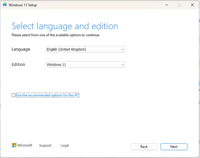
Task: Return with the Back button
Action: [x=144, y=147]
